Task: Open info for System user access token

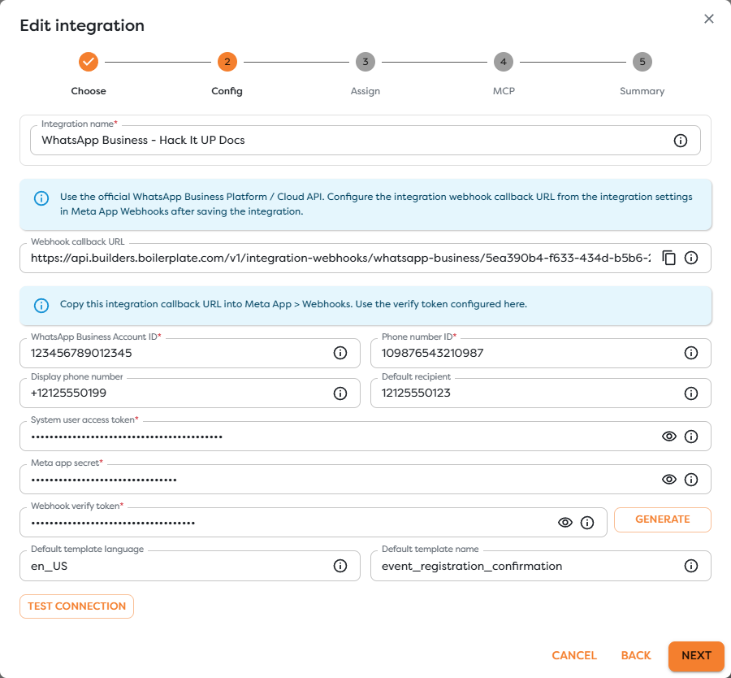Action: click(x=691, y=437)
